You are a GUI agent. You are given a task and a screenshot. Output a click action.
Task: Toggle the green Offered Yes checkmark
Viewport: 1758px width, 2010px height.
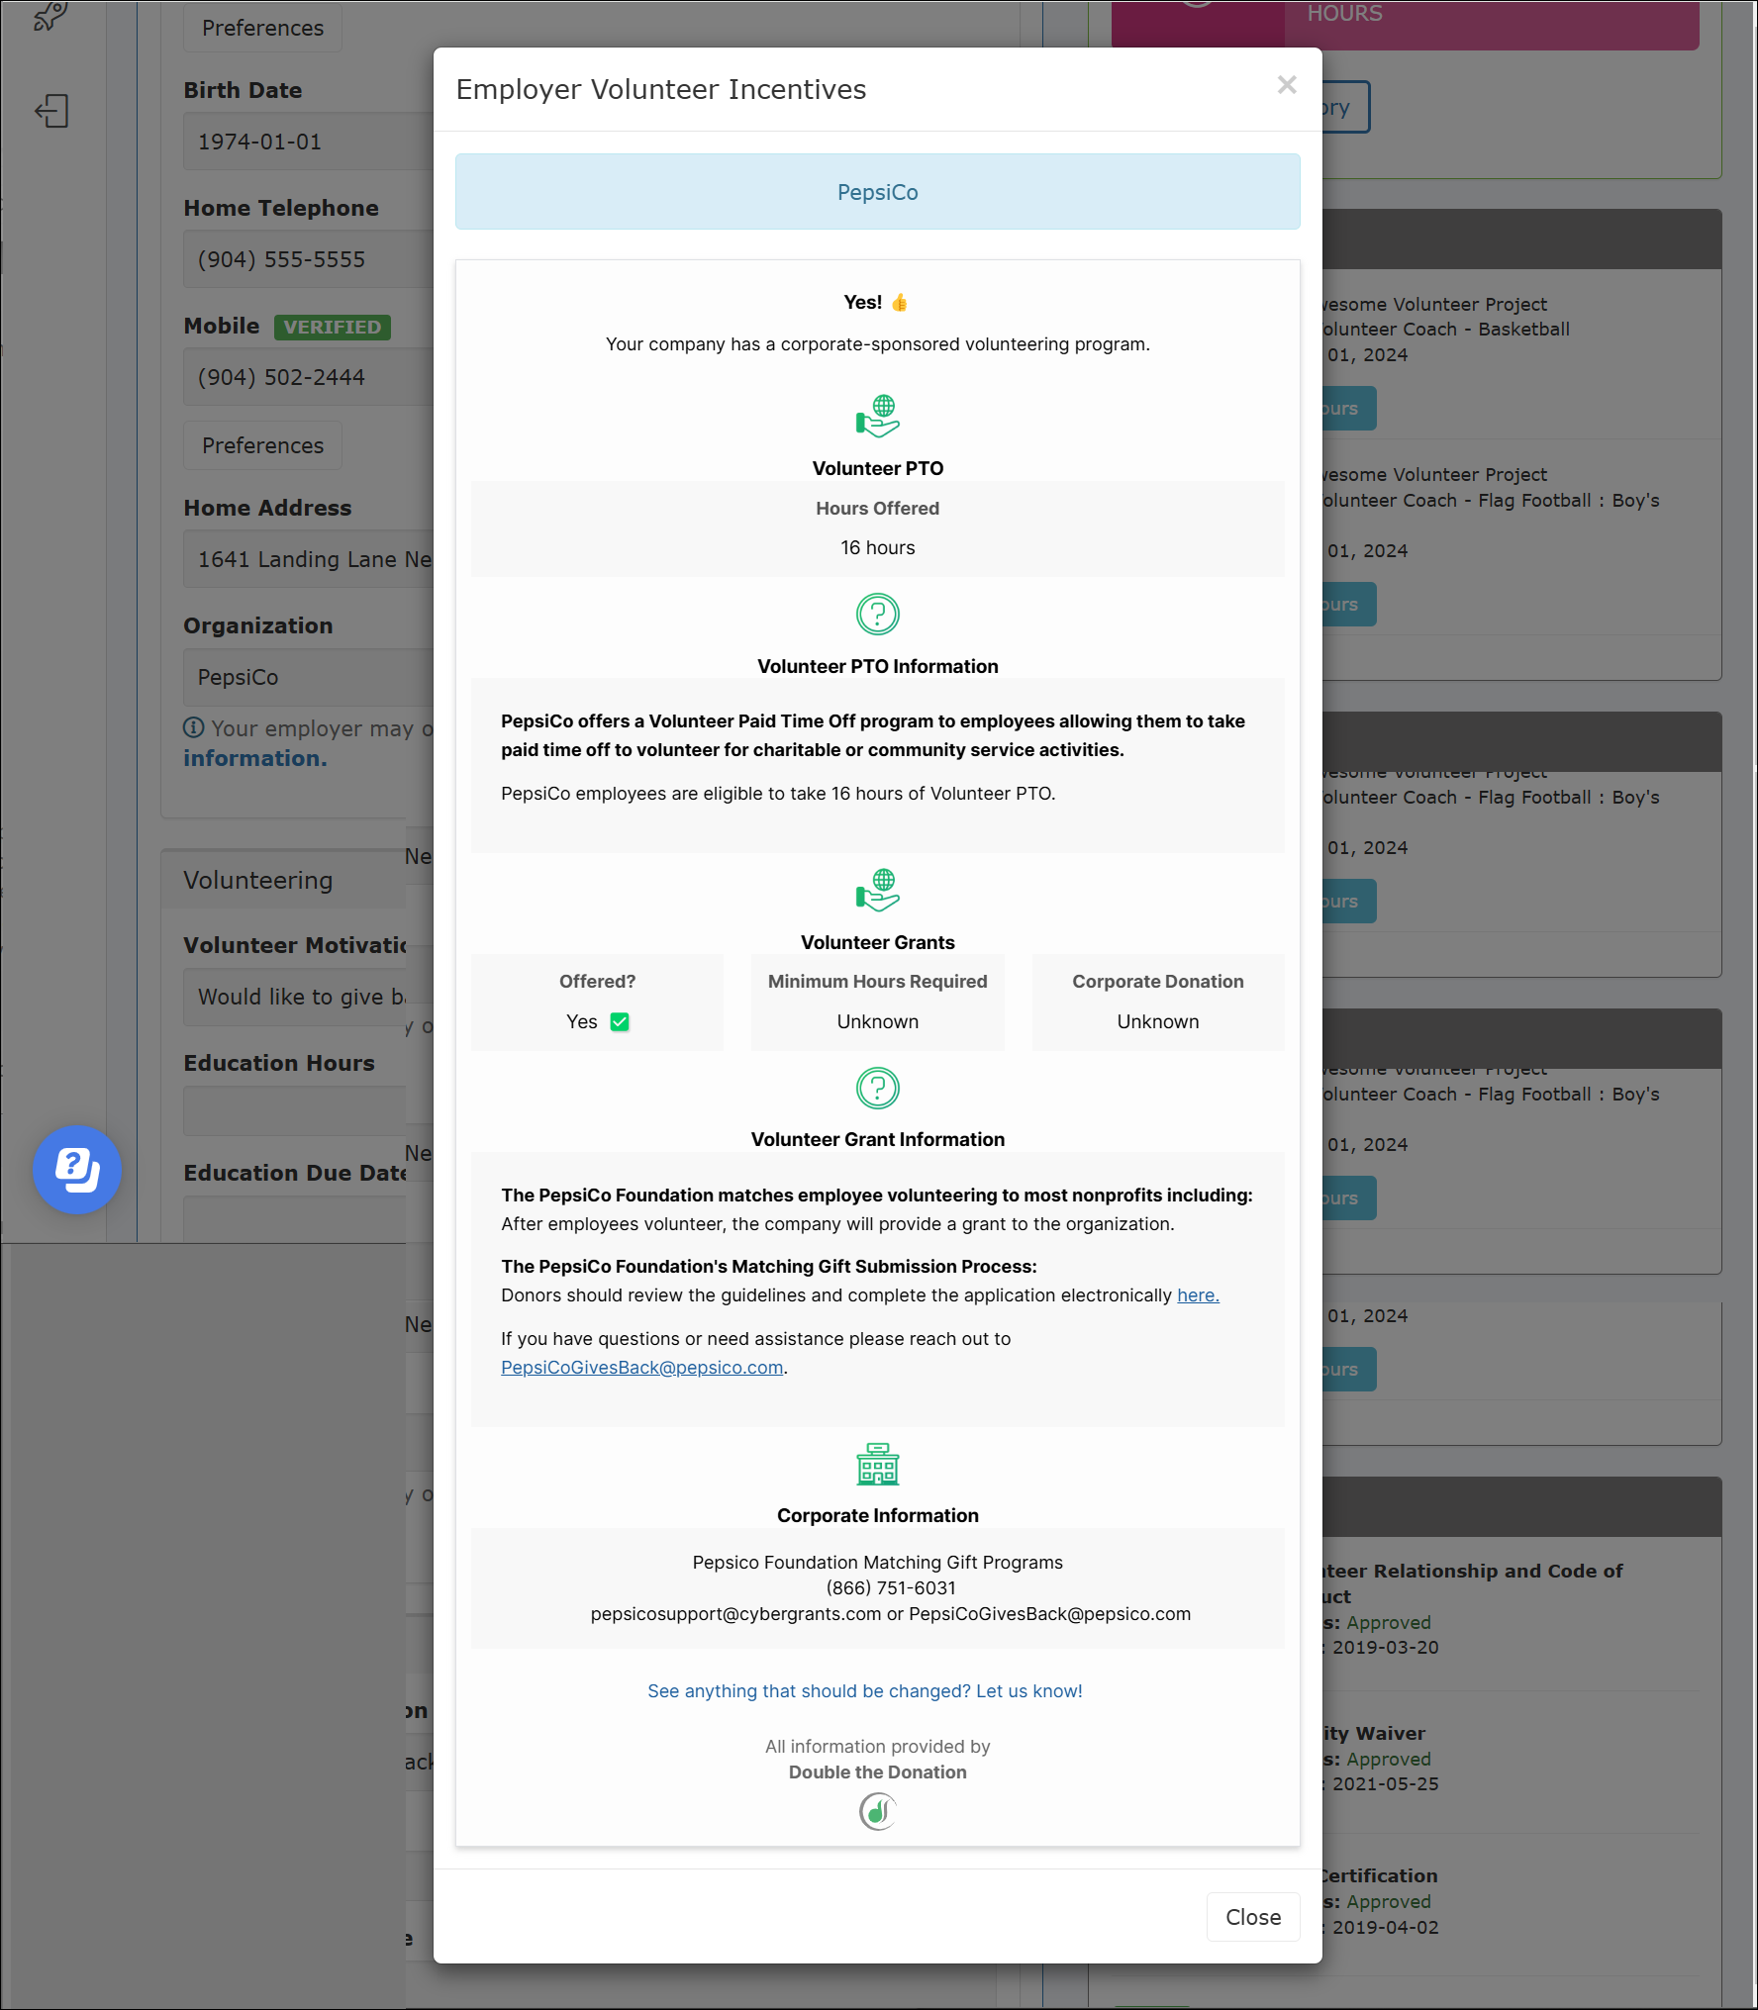coord(620,1021)
